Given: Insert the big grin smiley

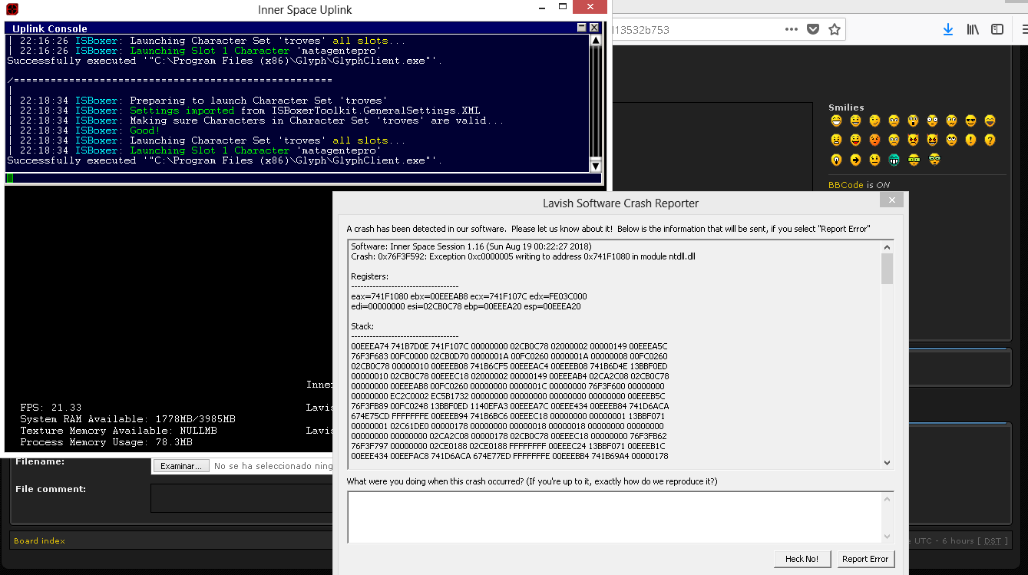Looking at the screenshot, I should click(x=836, y=121).
